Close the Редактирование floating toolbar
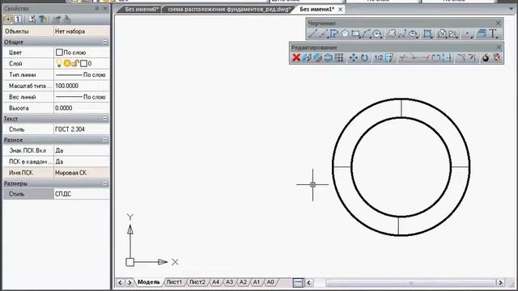The width and height of the screenshot is (518, 291). (x=499, y=48)
